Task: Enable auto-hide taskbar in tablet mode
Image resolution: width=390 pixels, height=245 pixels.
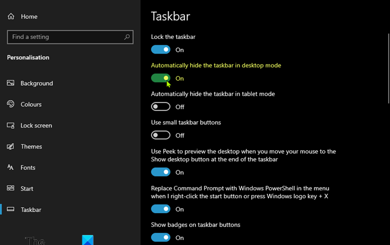Action: click(x=160, y=107)
